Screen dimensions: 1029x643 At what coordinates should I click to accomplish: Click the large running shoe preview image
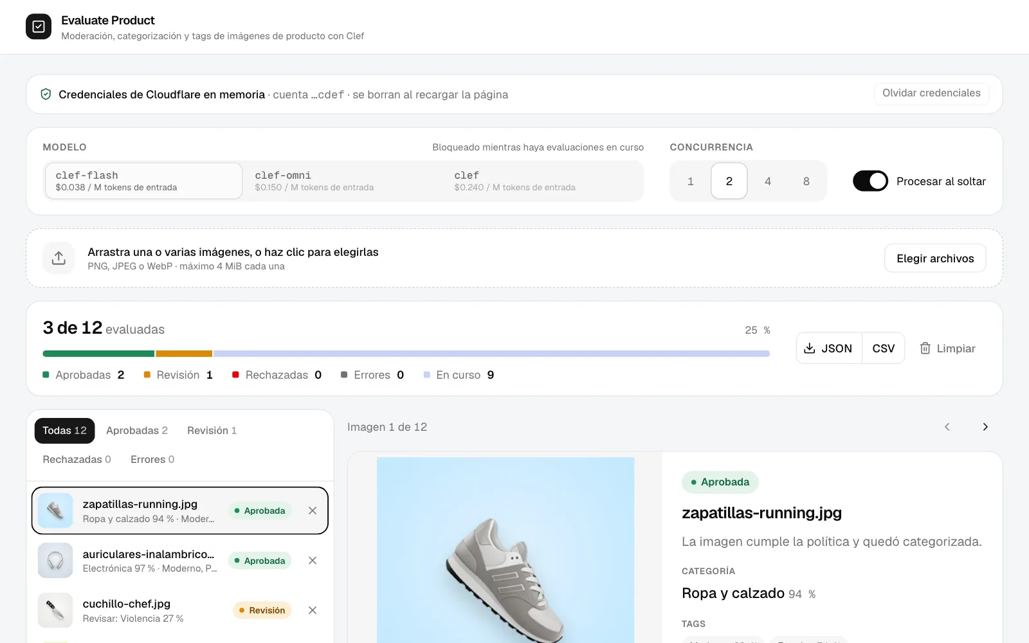(505, 550)
